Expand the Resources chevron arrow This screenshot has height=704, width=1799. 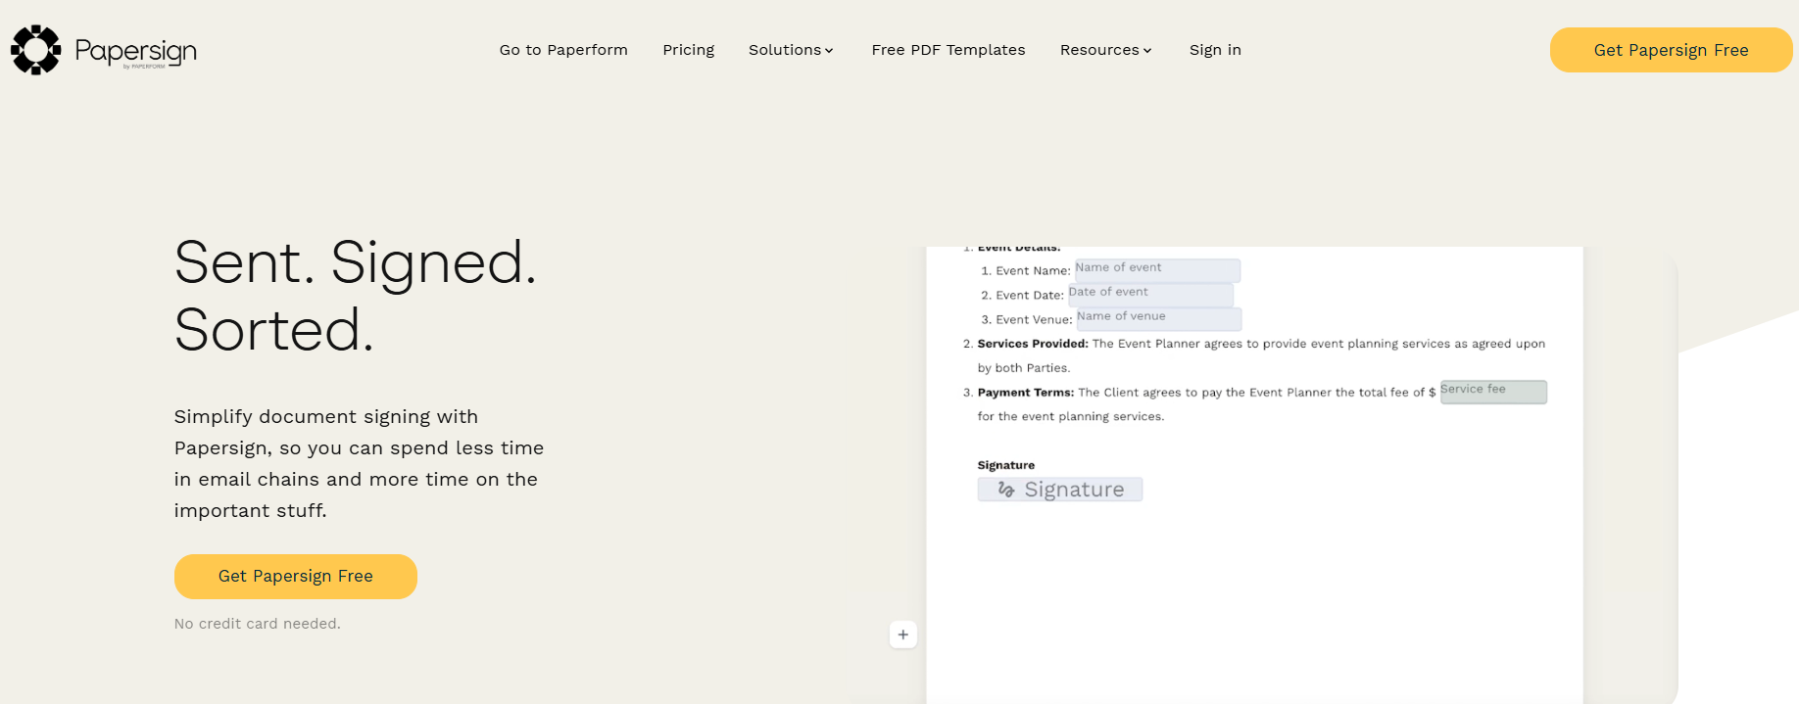pyautogui.click(x=1147, y=51)
